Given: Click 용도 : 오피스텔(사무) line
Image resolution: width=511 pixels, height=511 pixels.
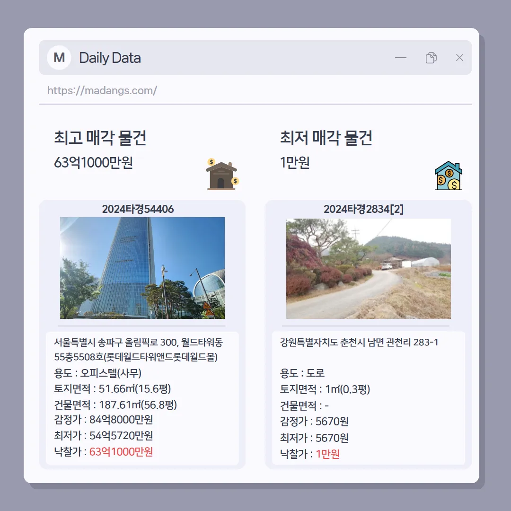Looking at the screenshot, I should click(98, 373).
